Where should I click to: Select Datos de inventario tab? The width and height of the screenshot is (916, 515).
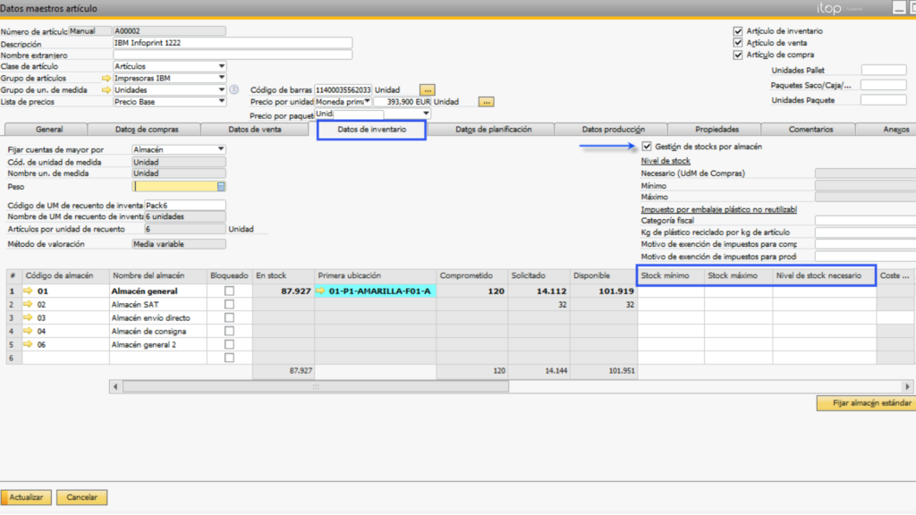(x=371, y=130)
